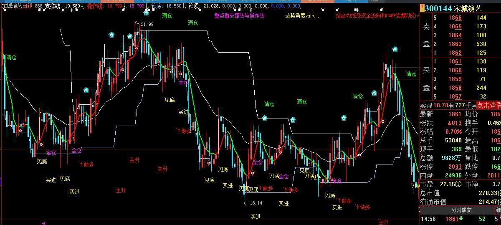501x225 pixels.
Task: Click the sell volume 530
Action: click(481, 44)
